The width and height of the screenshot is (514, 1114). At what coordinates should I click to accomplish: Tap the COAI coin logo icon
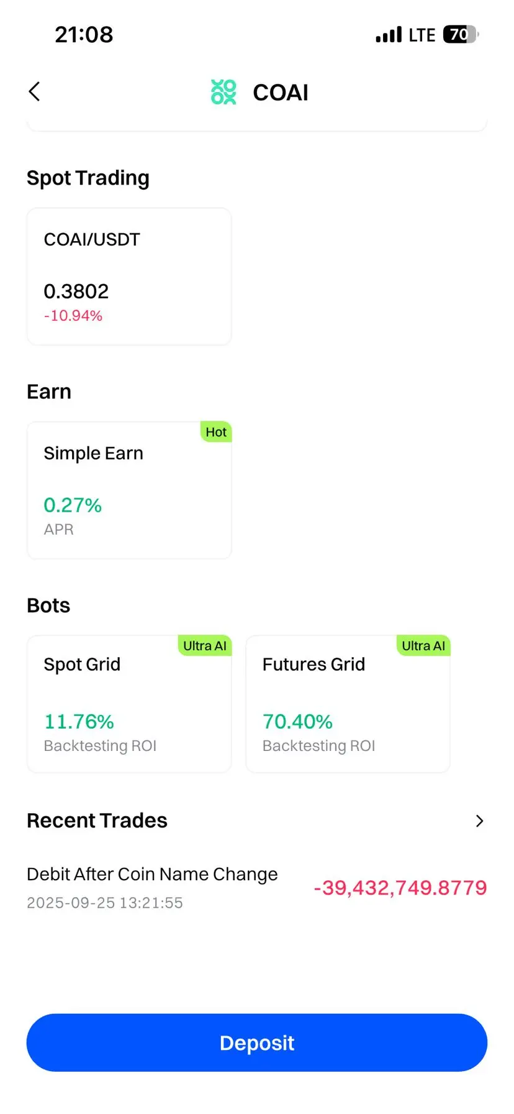point(223,92)
